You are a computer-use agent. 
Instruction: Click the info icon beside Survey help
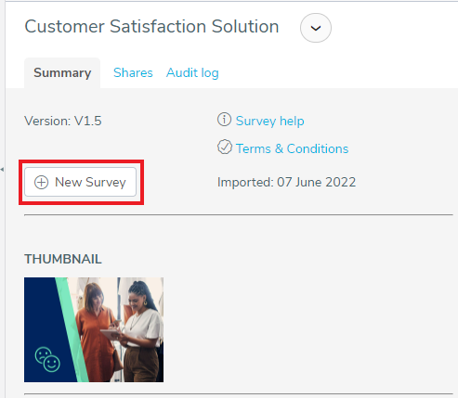pyautogui.click(x=224, y=120)
